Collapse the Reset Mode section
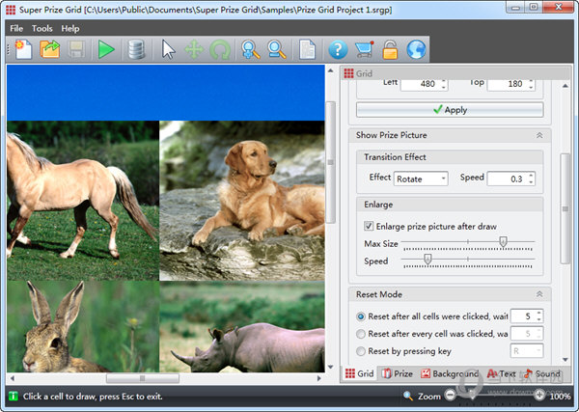The width and height of the screenshot is (579, 412). point(538,294)
